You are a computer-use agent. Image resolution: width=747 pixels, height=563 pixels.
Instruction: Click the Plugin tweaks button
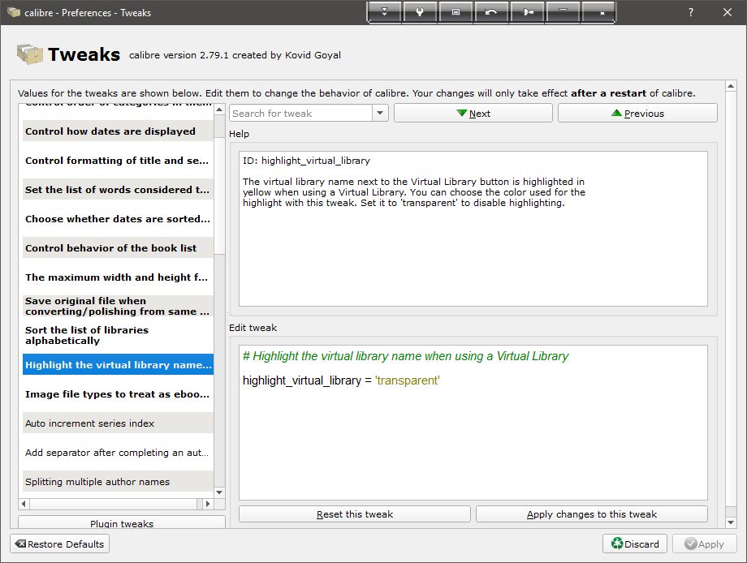pos(122,522)
